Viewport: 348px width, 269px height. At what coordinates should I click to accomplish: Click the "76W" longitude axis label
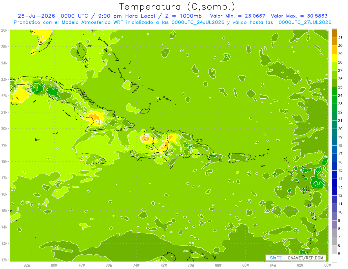[109, 265]
